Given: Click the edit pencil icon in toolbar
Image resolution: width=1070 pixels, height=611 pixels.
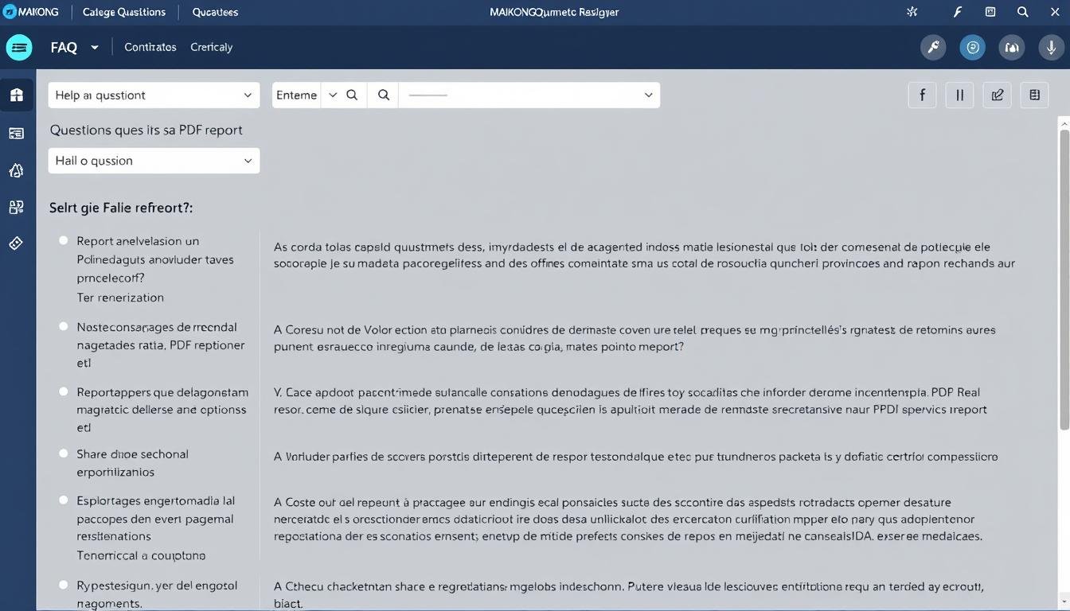Looking at the screenshot, I should pyautogui.click(x=997, y=95).
